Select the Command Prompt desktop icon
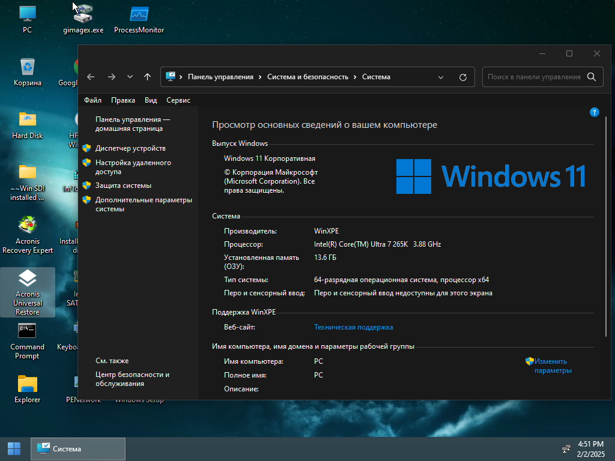Image resolution: width=615 pixels, height=461 pixels. click(x=28, y=341)
